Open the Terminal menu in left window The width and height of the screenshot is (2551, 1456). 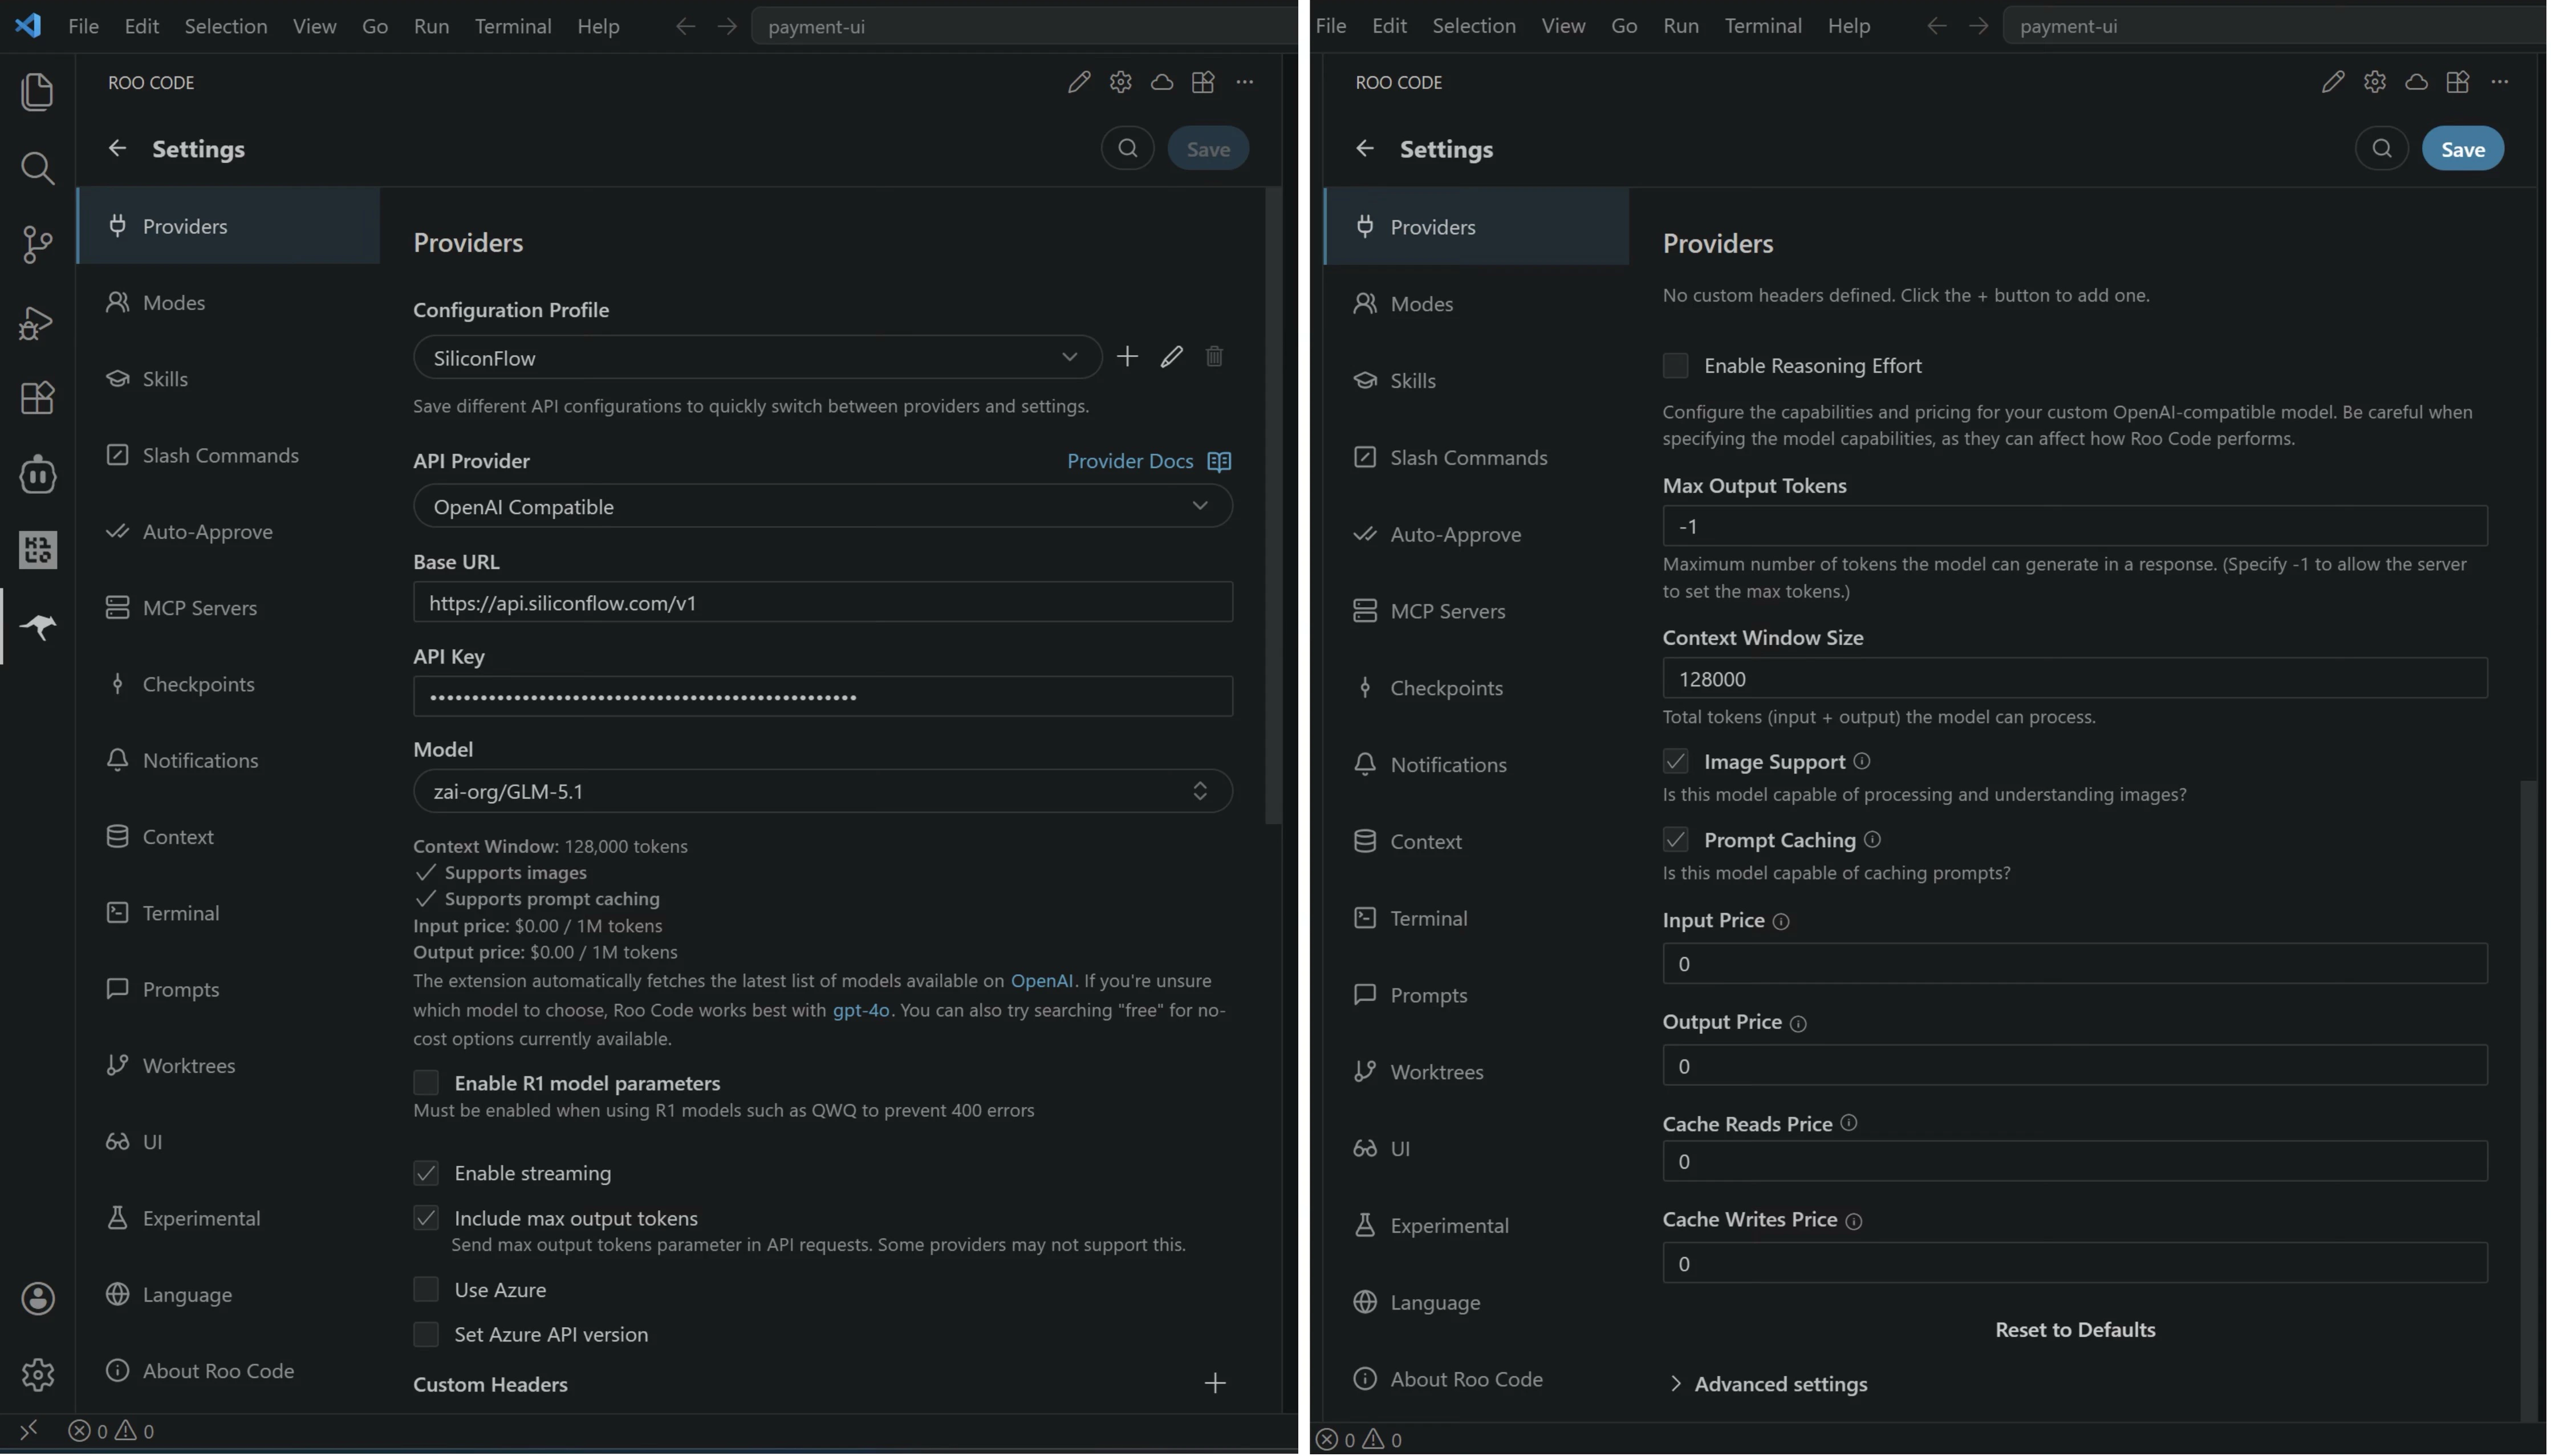click(x=512, y=26)
